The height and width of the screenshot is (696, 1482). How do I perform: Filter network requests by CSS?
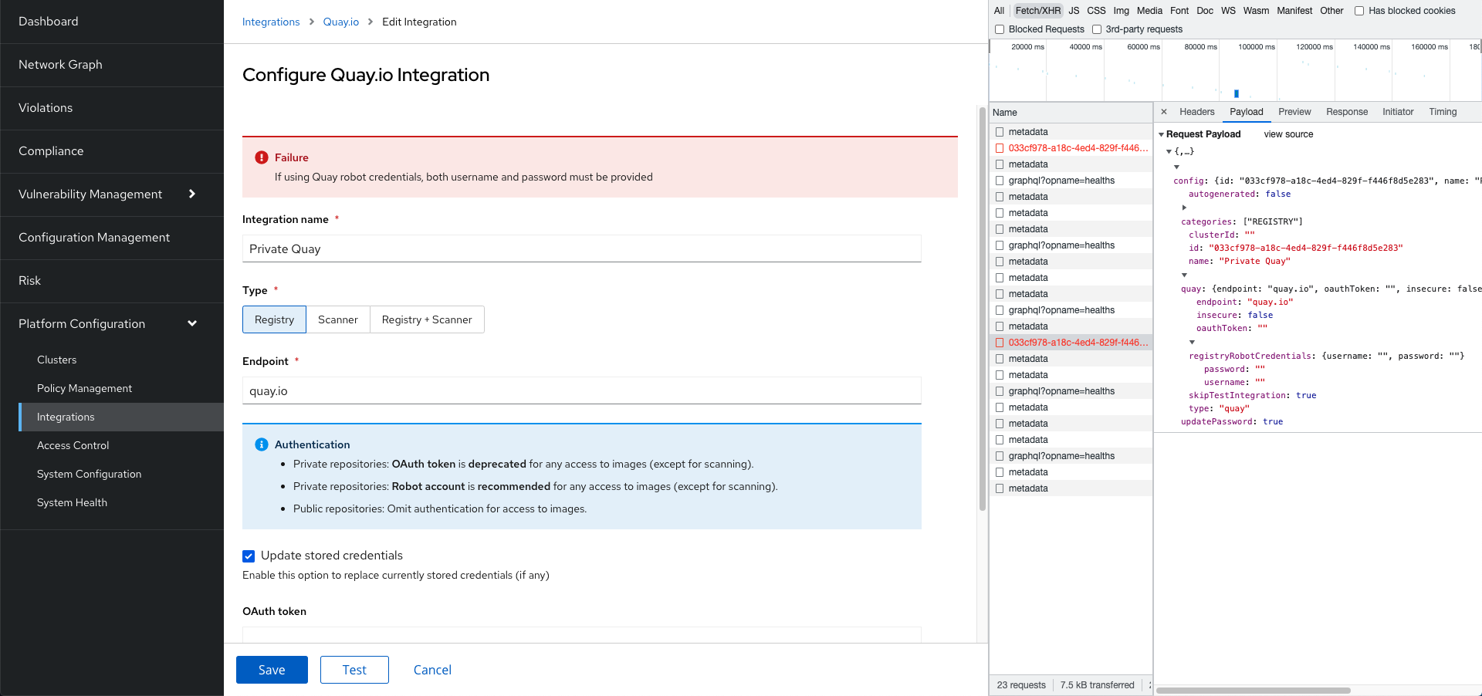click(1096, 11)
